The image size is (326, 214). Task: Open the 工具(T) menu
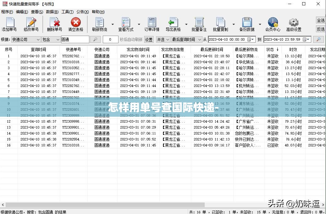tap(67, 12)
